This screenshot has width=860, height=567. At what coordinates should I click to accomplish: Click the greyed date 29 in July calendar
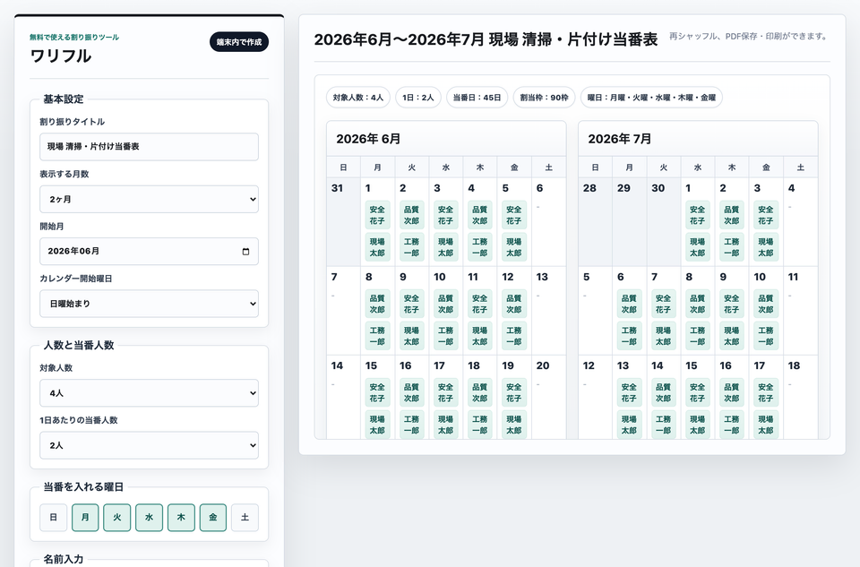623,188
